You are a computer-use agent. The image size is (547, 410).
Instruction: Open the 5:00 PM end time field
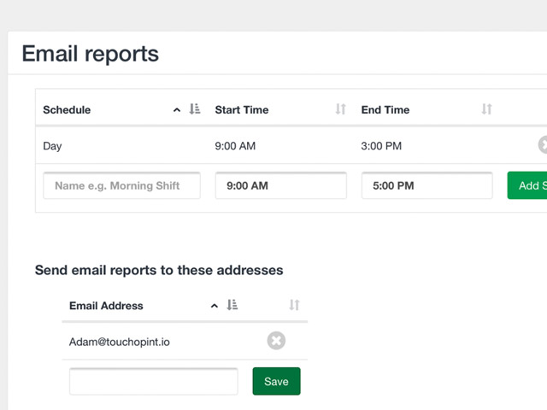click(x=426, y=185)
